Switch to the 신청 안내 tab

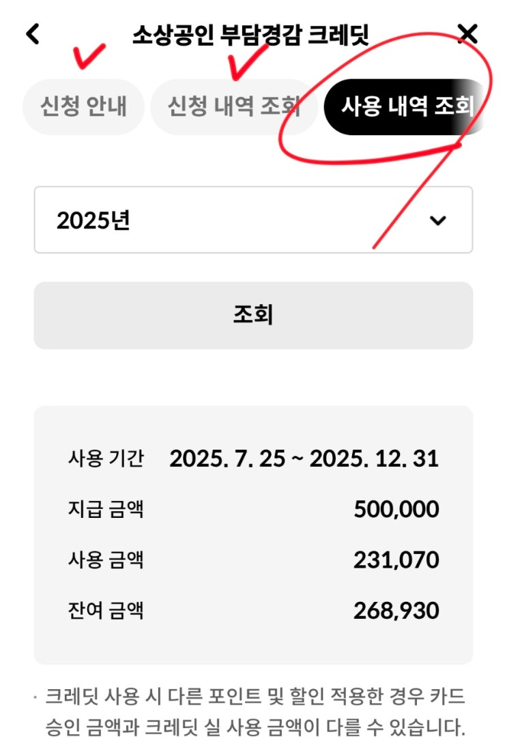pyautogui.click(x=84, y=106)
